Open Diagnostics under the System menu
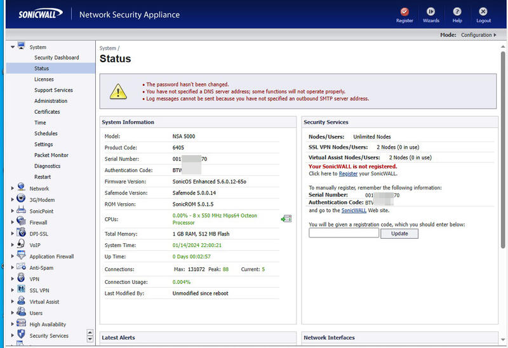The width and height of the screenshot is (508, 348). [x=47, y=166]
